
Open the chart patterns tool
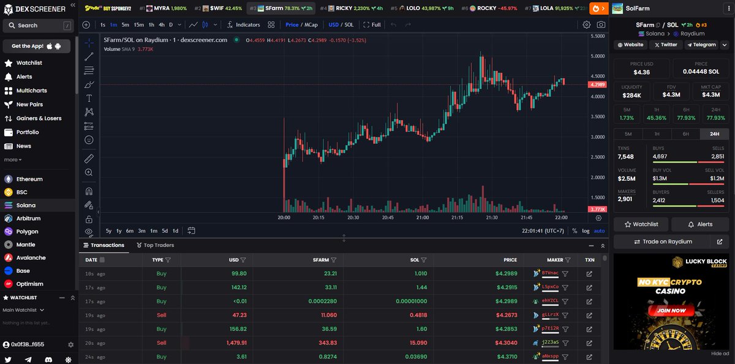tap(89, 112)
